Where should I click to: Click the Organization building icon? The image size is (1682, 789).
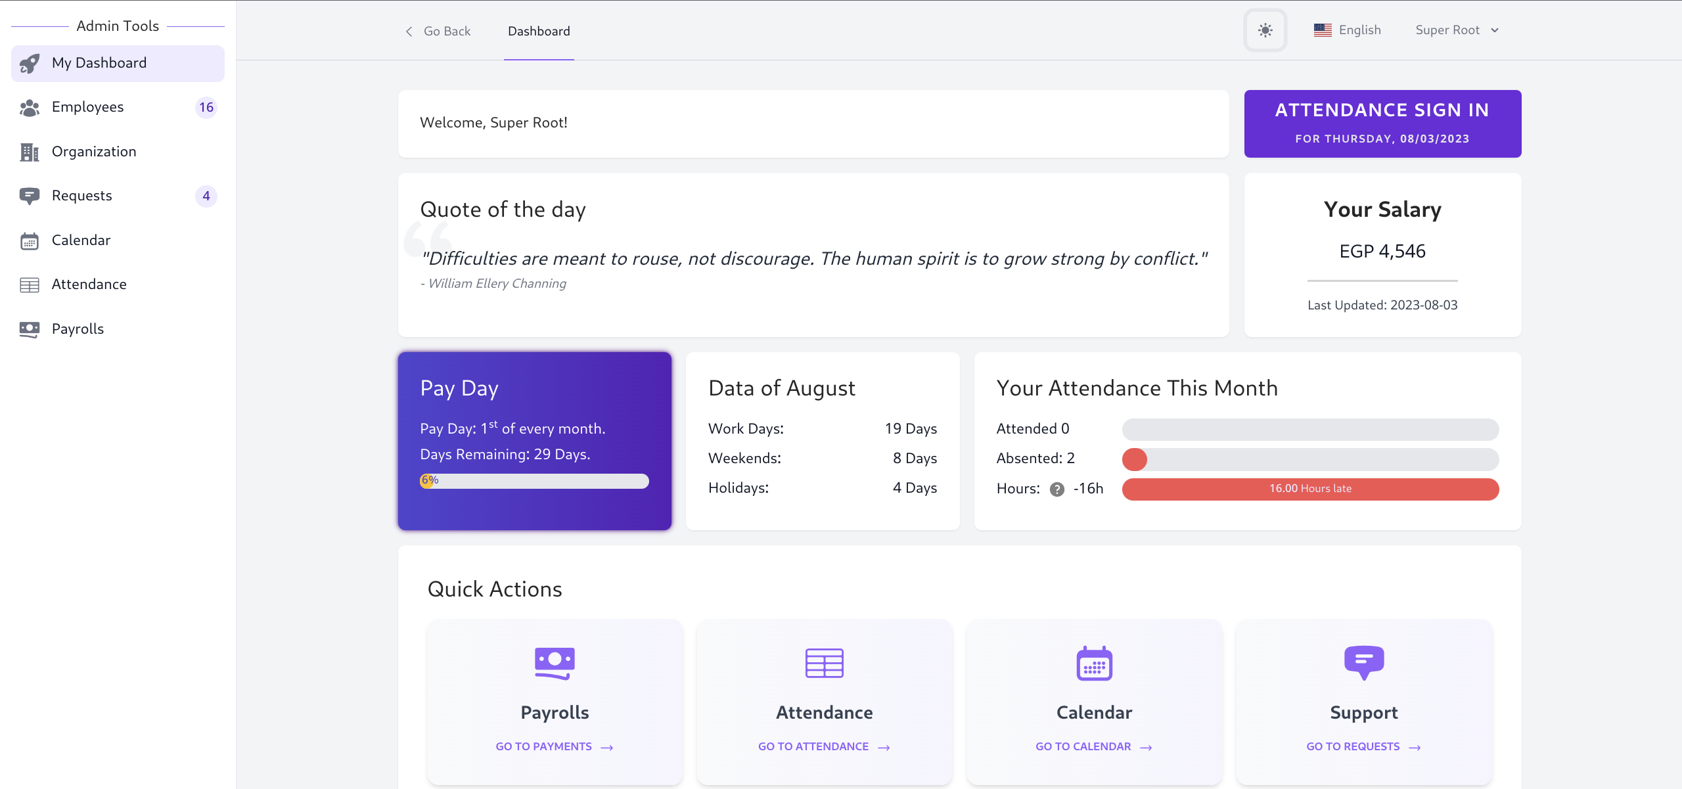[30, 152]
